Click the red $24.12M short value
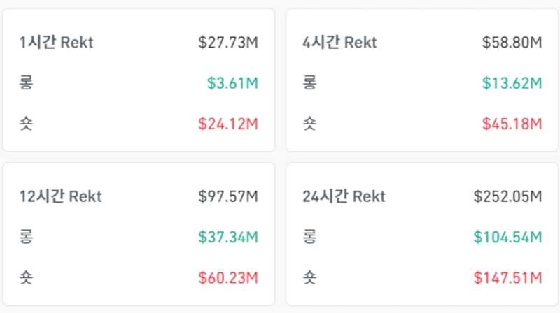The height and width of the screenshot is (313, 560). tap(228, 124)
